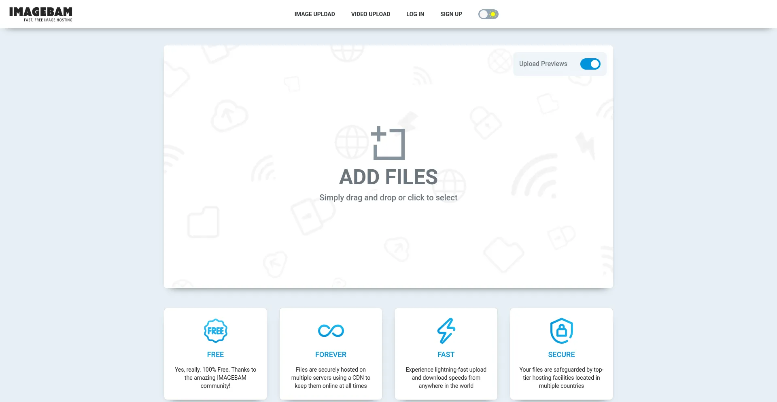
Task: Click the infinity FOREVER icon
Action: click(331, 331)
